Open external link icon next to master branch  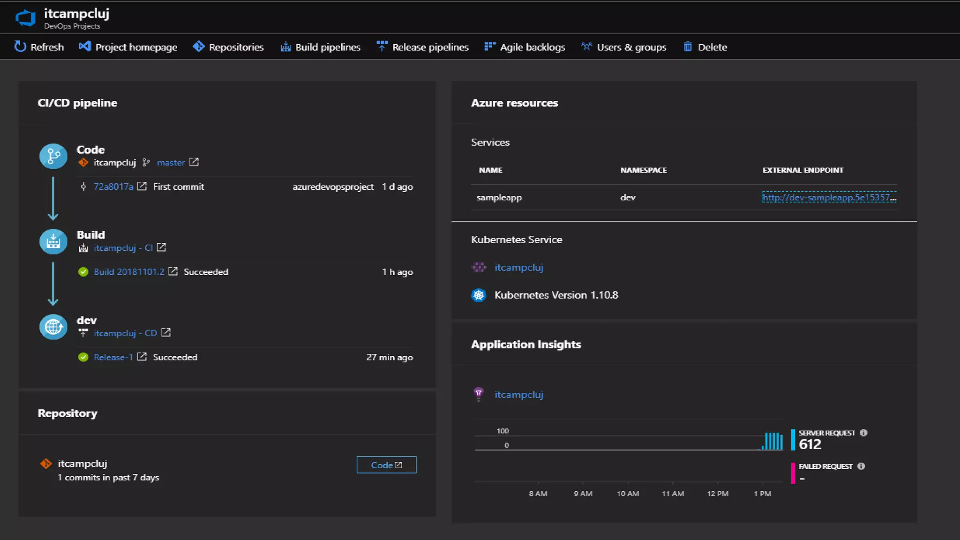tap(194, 162)
